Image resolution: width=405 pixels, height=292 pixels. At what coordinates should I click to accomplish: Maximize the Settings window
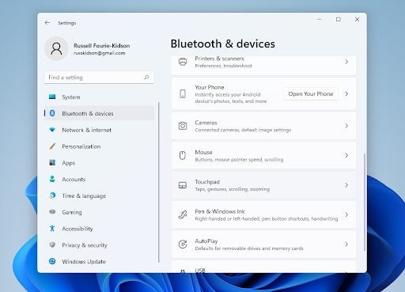339,20
